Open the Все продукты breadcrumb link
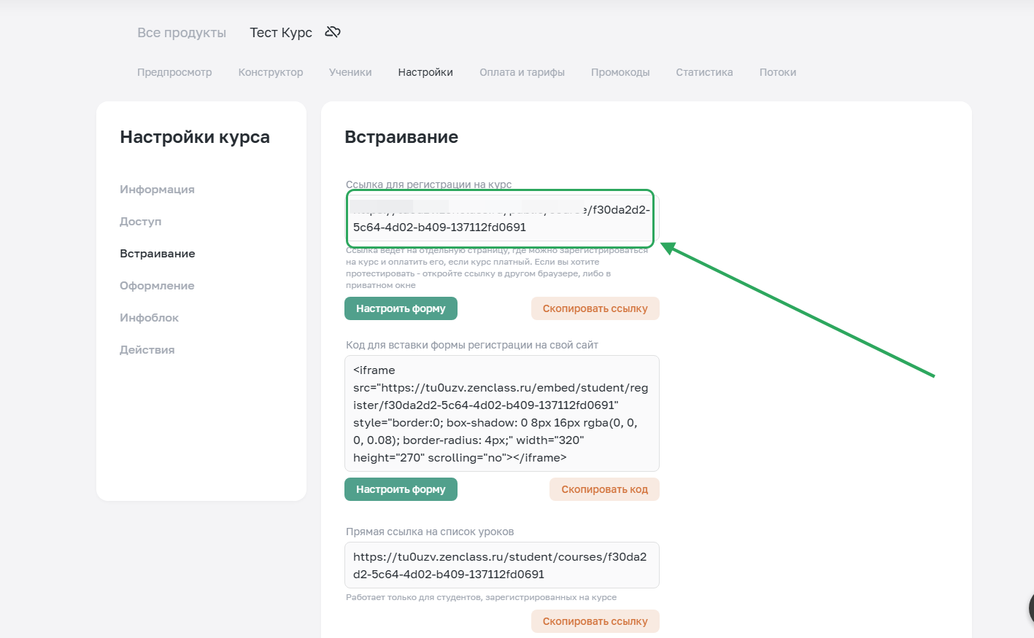This screenshot has width=1034, height=638. pos(182,33)
